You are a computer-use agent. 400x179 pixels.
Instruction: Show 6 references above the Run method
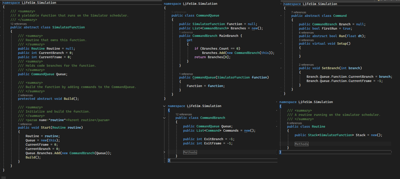pos(306,33)
